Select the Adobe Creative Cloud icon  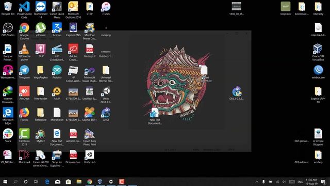pos(73,52)
